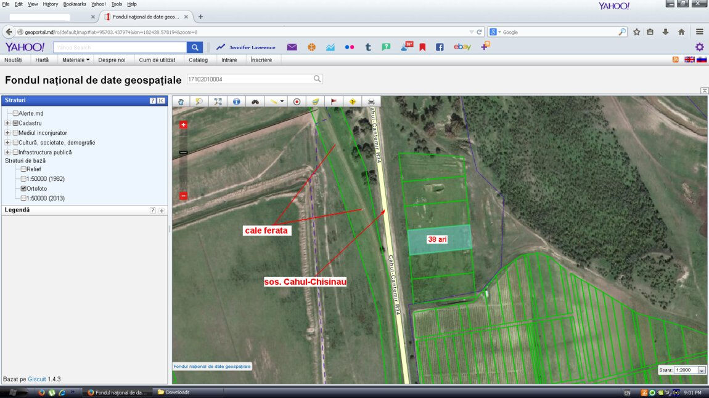
Task: Select the yellow ruler measure tool
Action: tap(274, 101)
